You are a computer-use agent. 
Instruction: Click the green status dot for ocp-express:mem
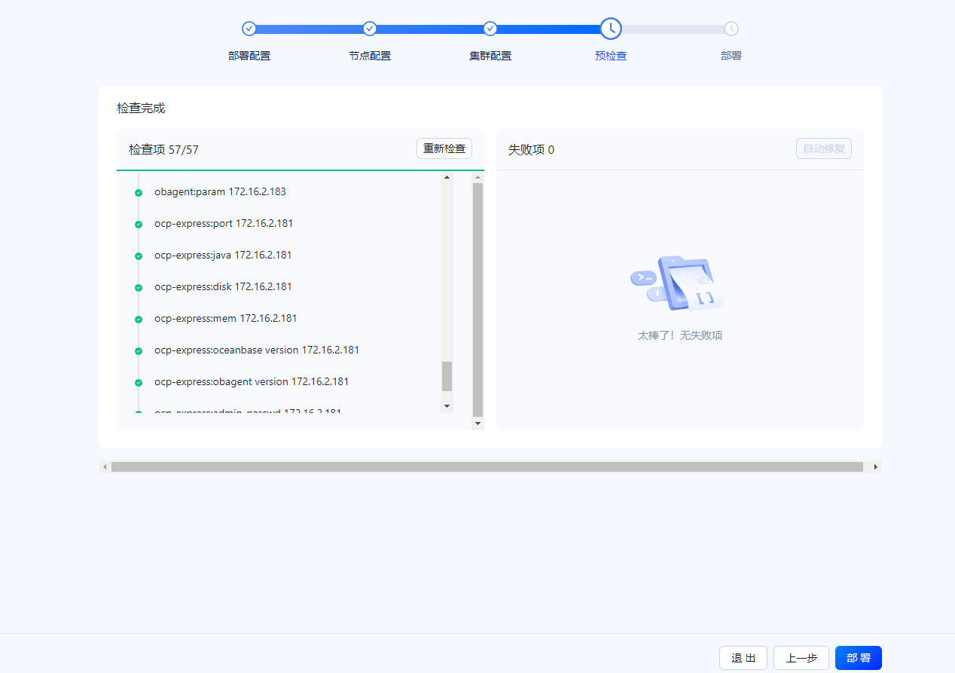point(139,320)
